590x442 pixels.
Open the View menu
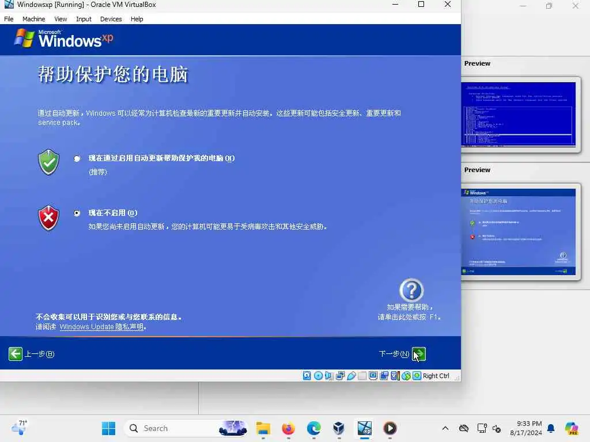(60, 19)
